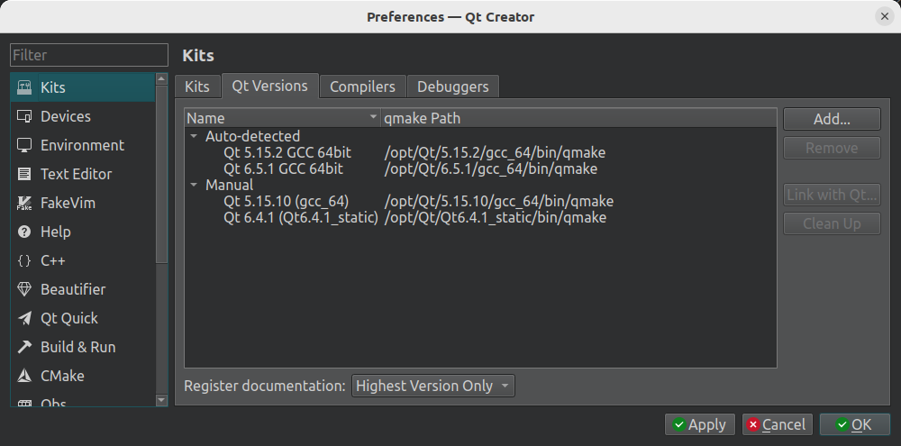Viewport: 901px width, 446px height.
Task: Open the Beautifier category
Action: pyautogui.click(x=83, y=289)
